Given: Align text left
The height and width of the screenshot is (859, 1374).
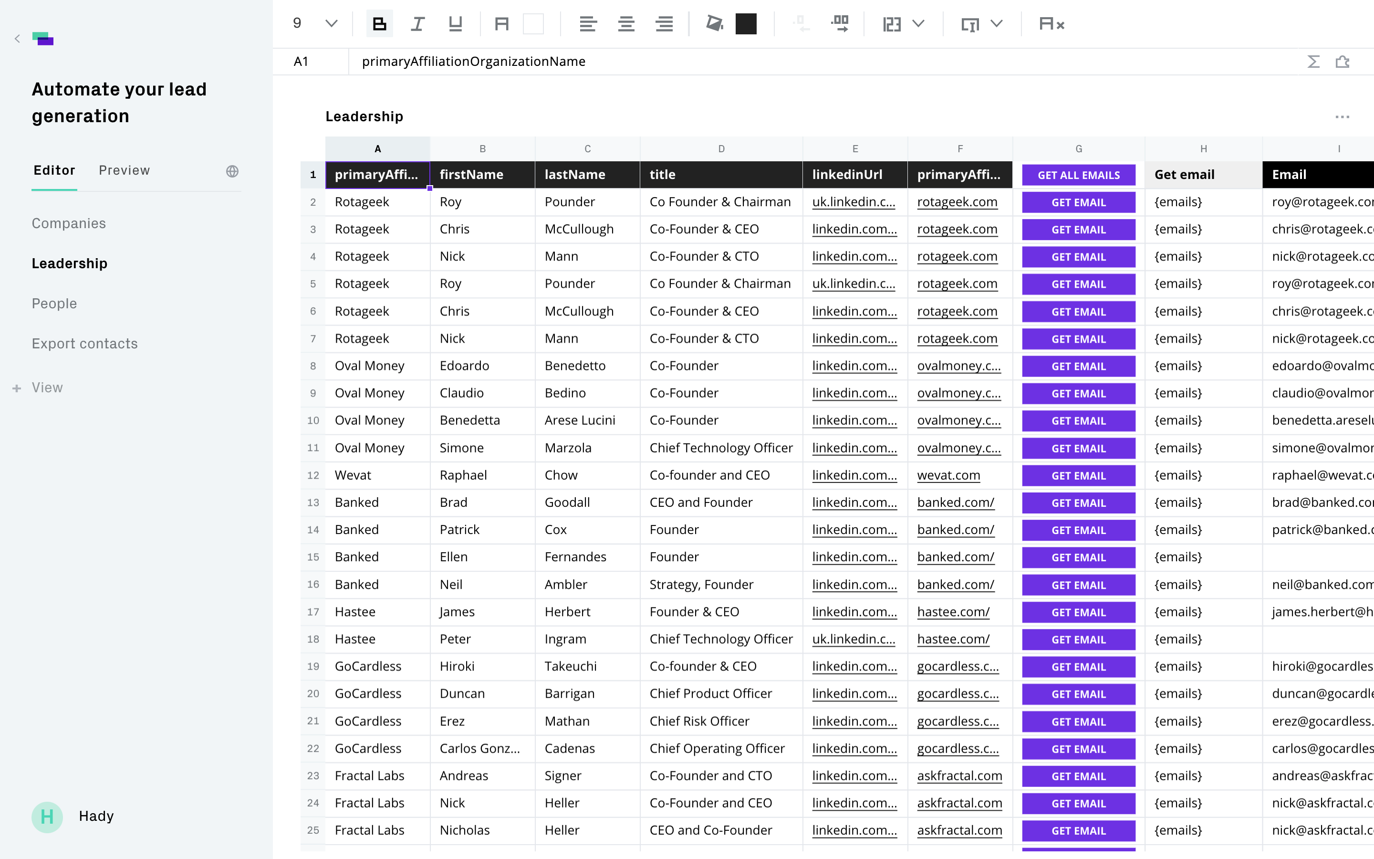Looking at the screenshot, I should pyautogui.click(x=588, y=24).
